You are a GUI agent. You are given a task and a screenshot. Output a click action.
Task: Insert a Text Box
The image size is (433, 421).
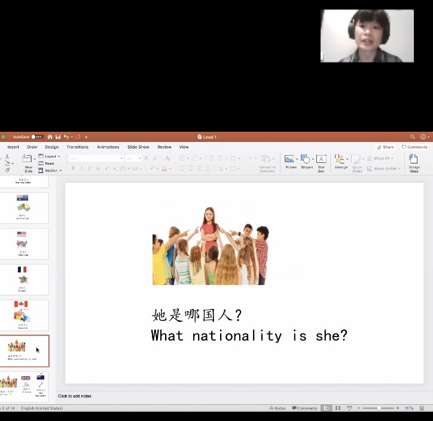[x=321, y=160]
